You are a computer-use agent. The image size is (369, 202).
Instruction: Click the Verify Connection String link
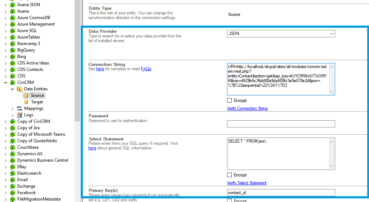coord(247,108)
